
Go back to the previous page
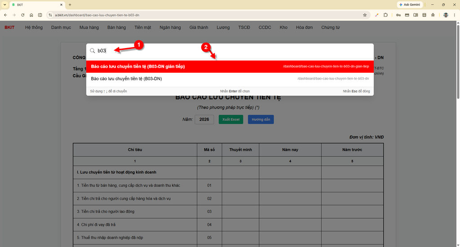point(5,15)
